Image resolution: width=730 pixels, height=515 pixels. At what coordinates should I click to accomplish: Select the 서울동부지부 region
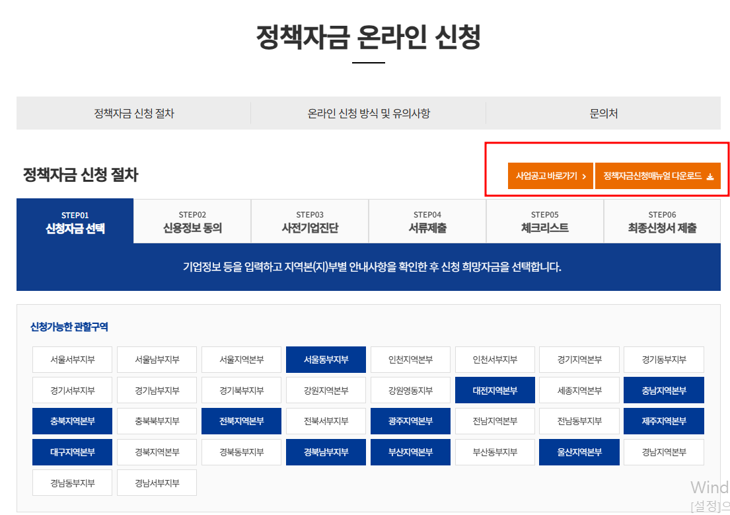[326, 360]
